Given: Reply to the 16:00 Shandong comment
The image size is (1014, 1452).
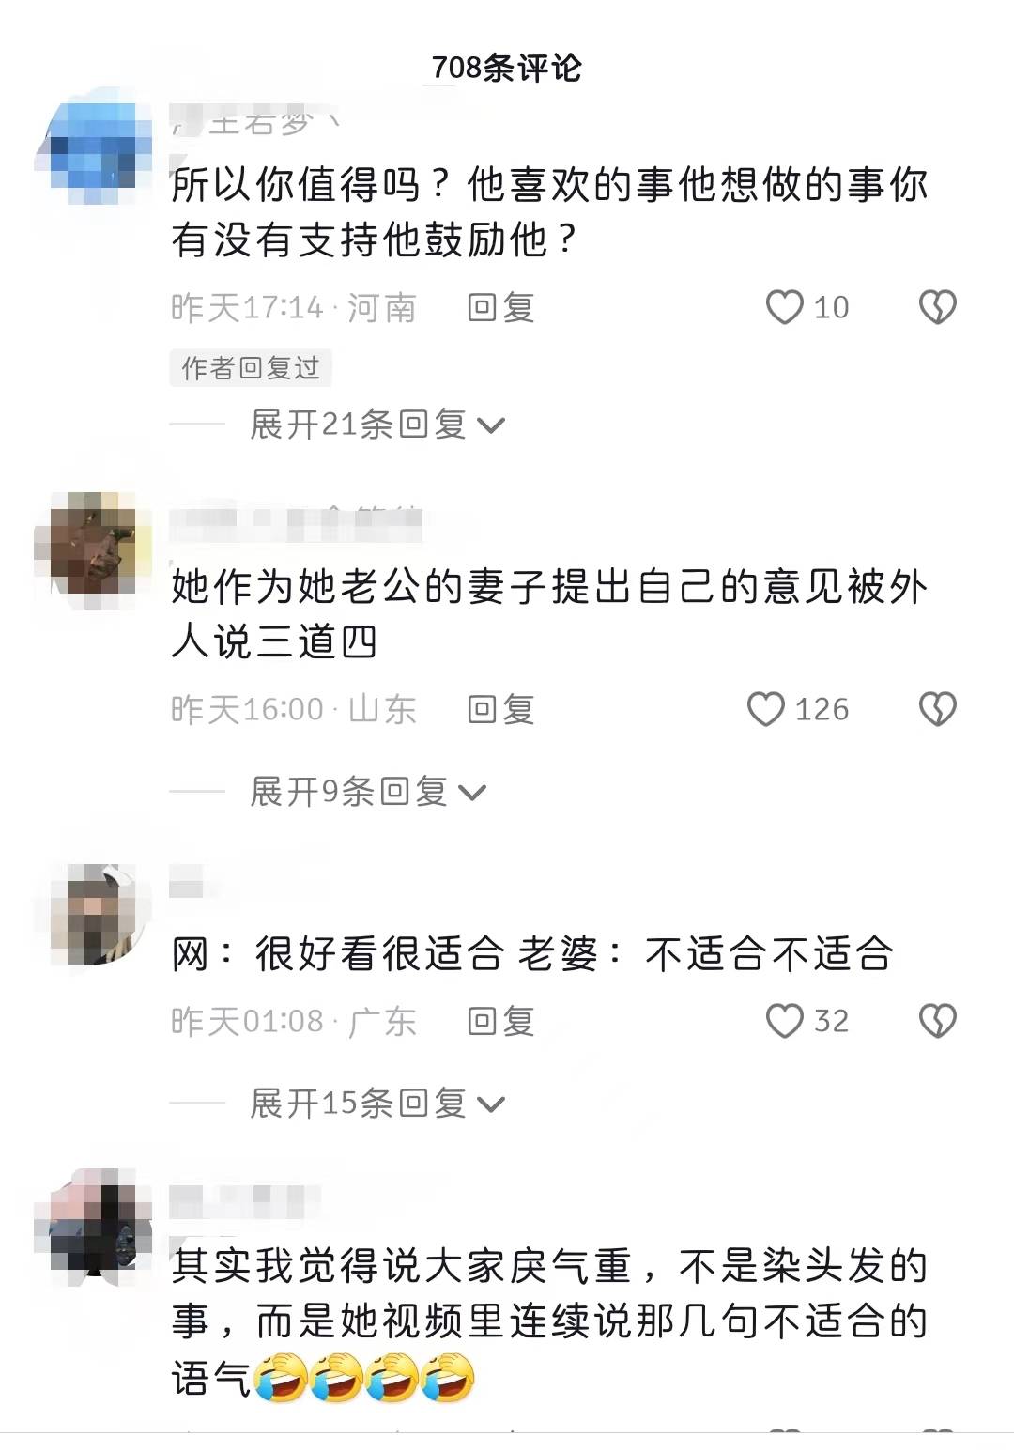Looking at the screenshot, I should 501,709.
